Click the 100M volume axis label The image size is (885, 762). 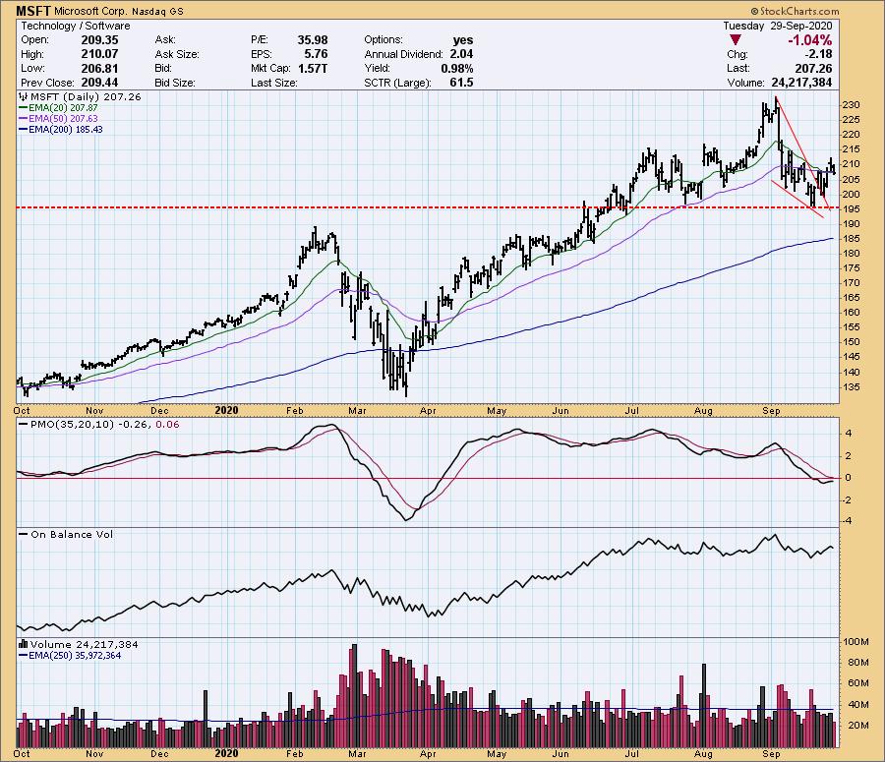pyautogui.click(x=855, y=642)
